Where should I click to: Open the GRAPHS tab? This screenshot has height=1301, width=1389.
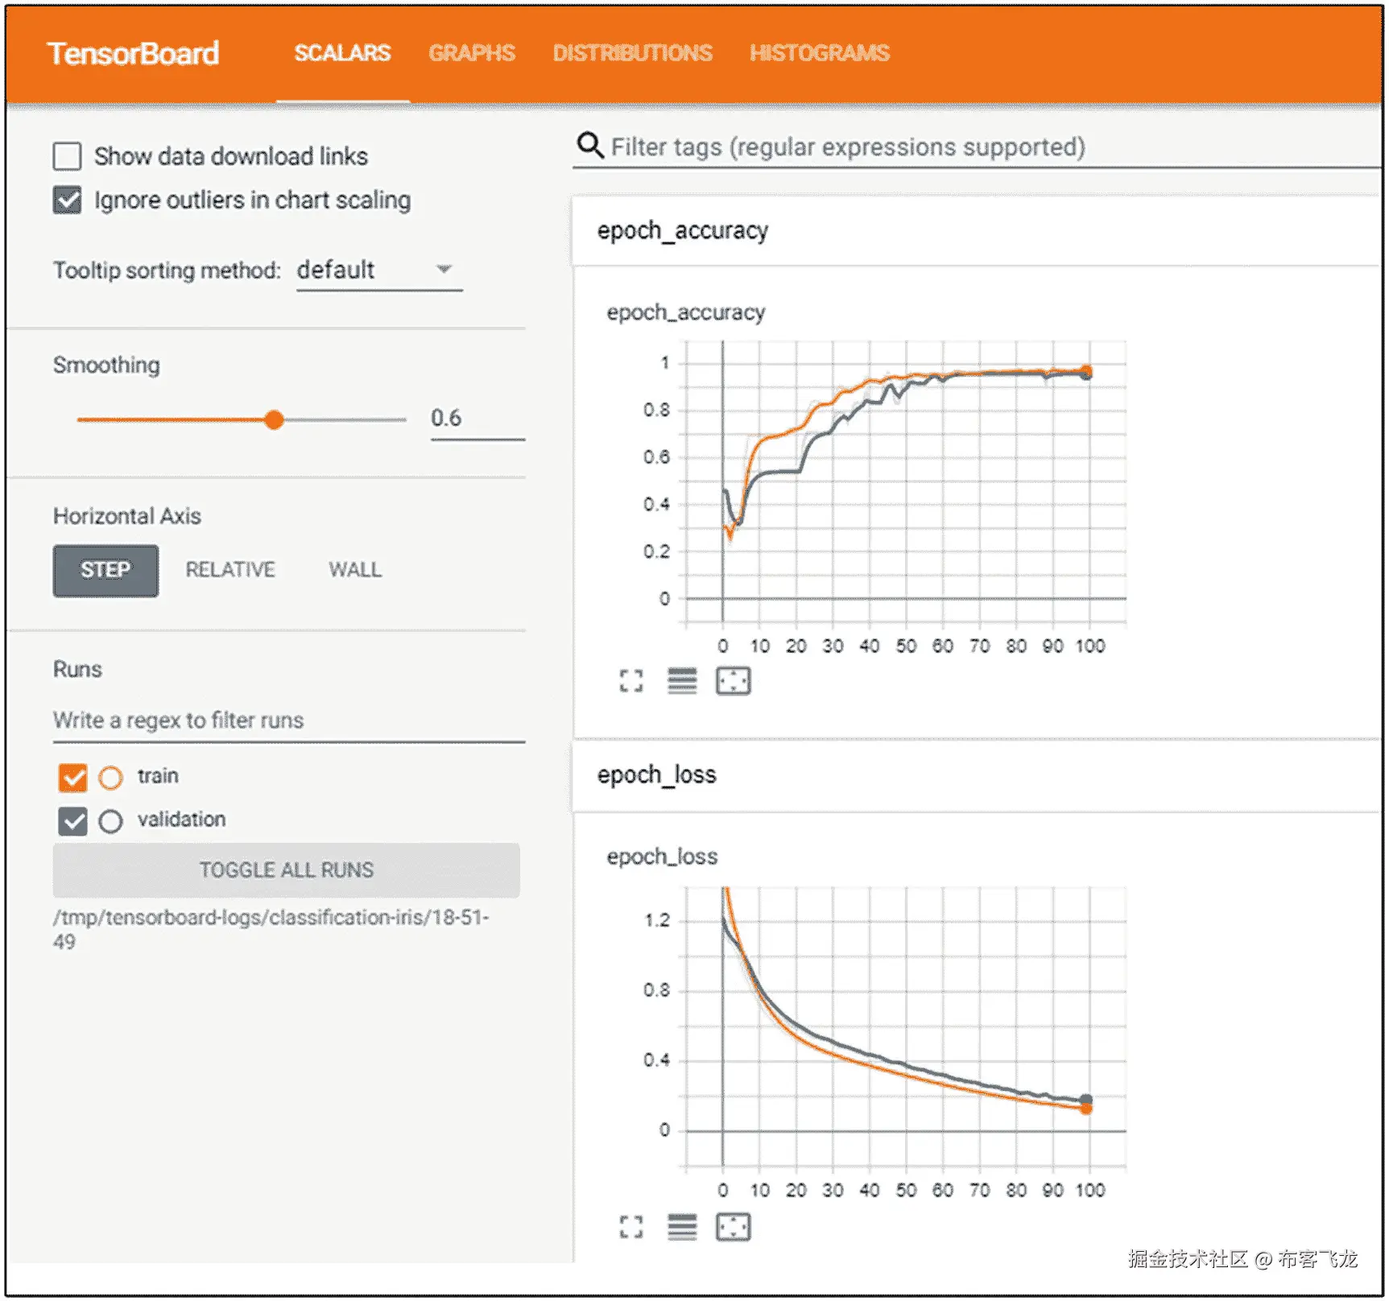click(472, 53)
